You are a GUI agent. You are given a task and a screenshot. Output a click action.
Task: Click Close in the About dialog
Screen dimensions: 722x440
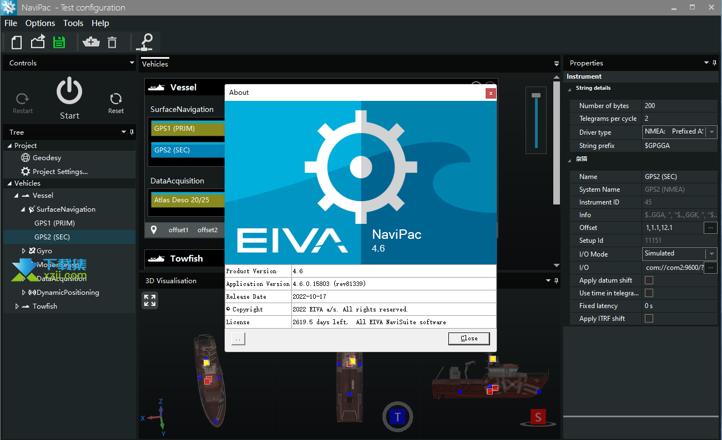coord(469,339)
